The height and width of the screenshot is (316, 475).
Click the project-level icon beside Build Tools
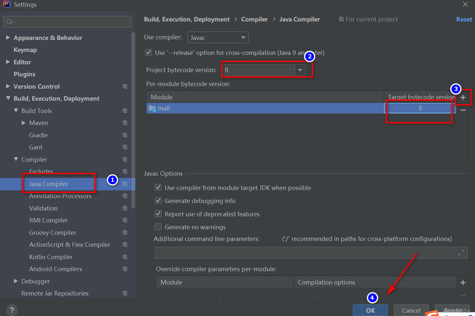125,111
